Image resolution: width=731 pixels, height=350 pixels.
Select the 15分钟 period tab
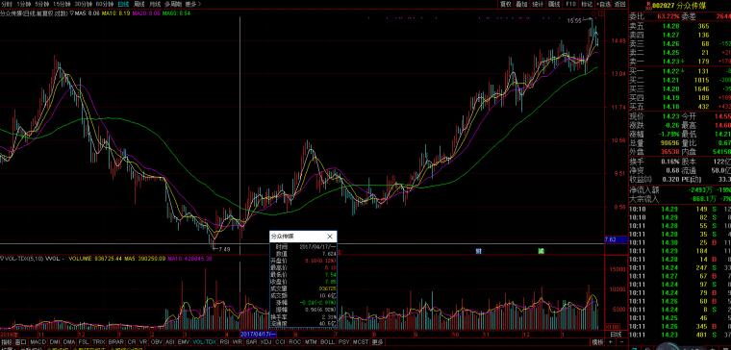click(61, 4)
